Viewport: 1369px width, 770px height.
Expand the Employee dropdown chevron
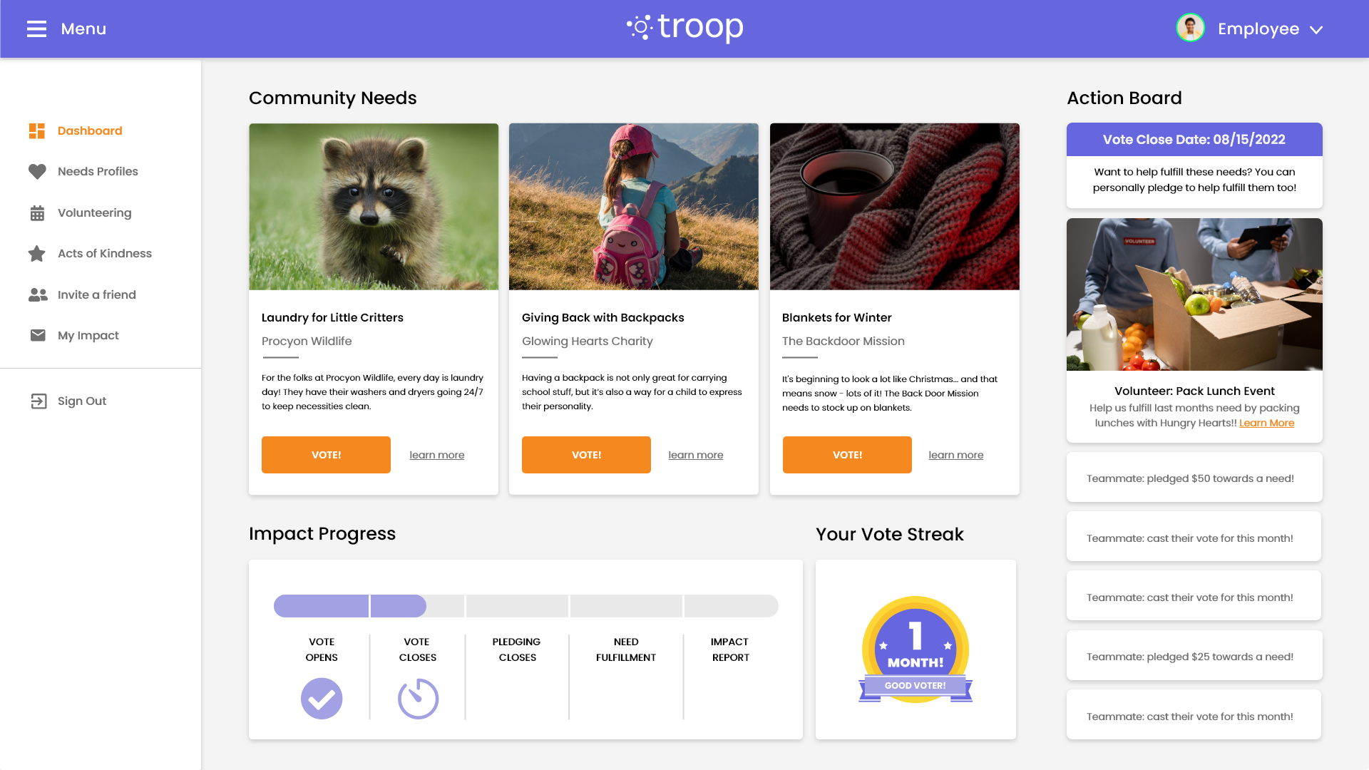pyautogui.click(x=1316, y=30)
